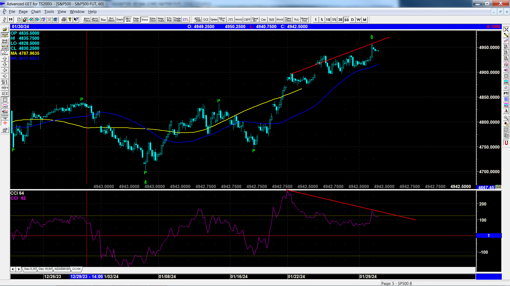Switch to Daily (D) timeframe
Viewport: 510px width, 286px height.
[x=352, y=20]
